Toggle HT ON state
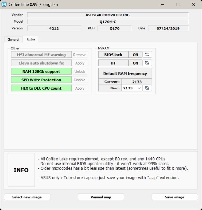 [x=135, y=63]
